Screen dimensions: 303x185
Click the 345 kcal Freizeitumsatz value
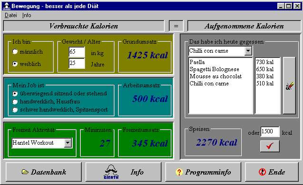(x=150, y=143)
